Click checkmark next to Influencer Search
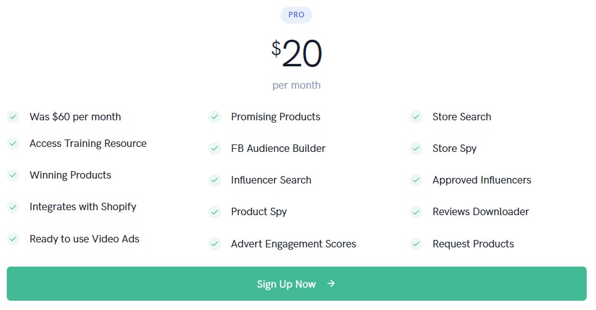This screenshot has width=596, height=310. [x=214, y=180]
